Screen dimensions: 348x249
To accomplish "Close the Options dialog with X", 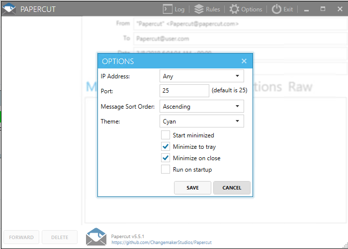I will pos(244,61).
